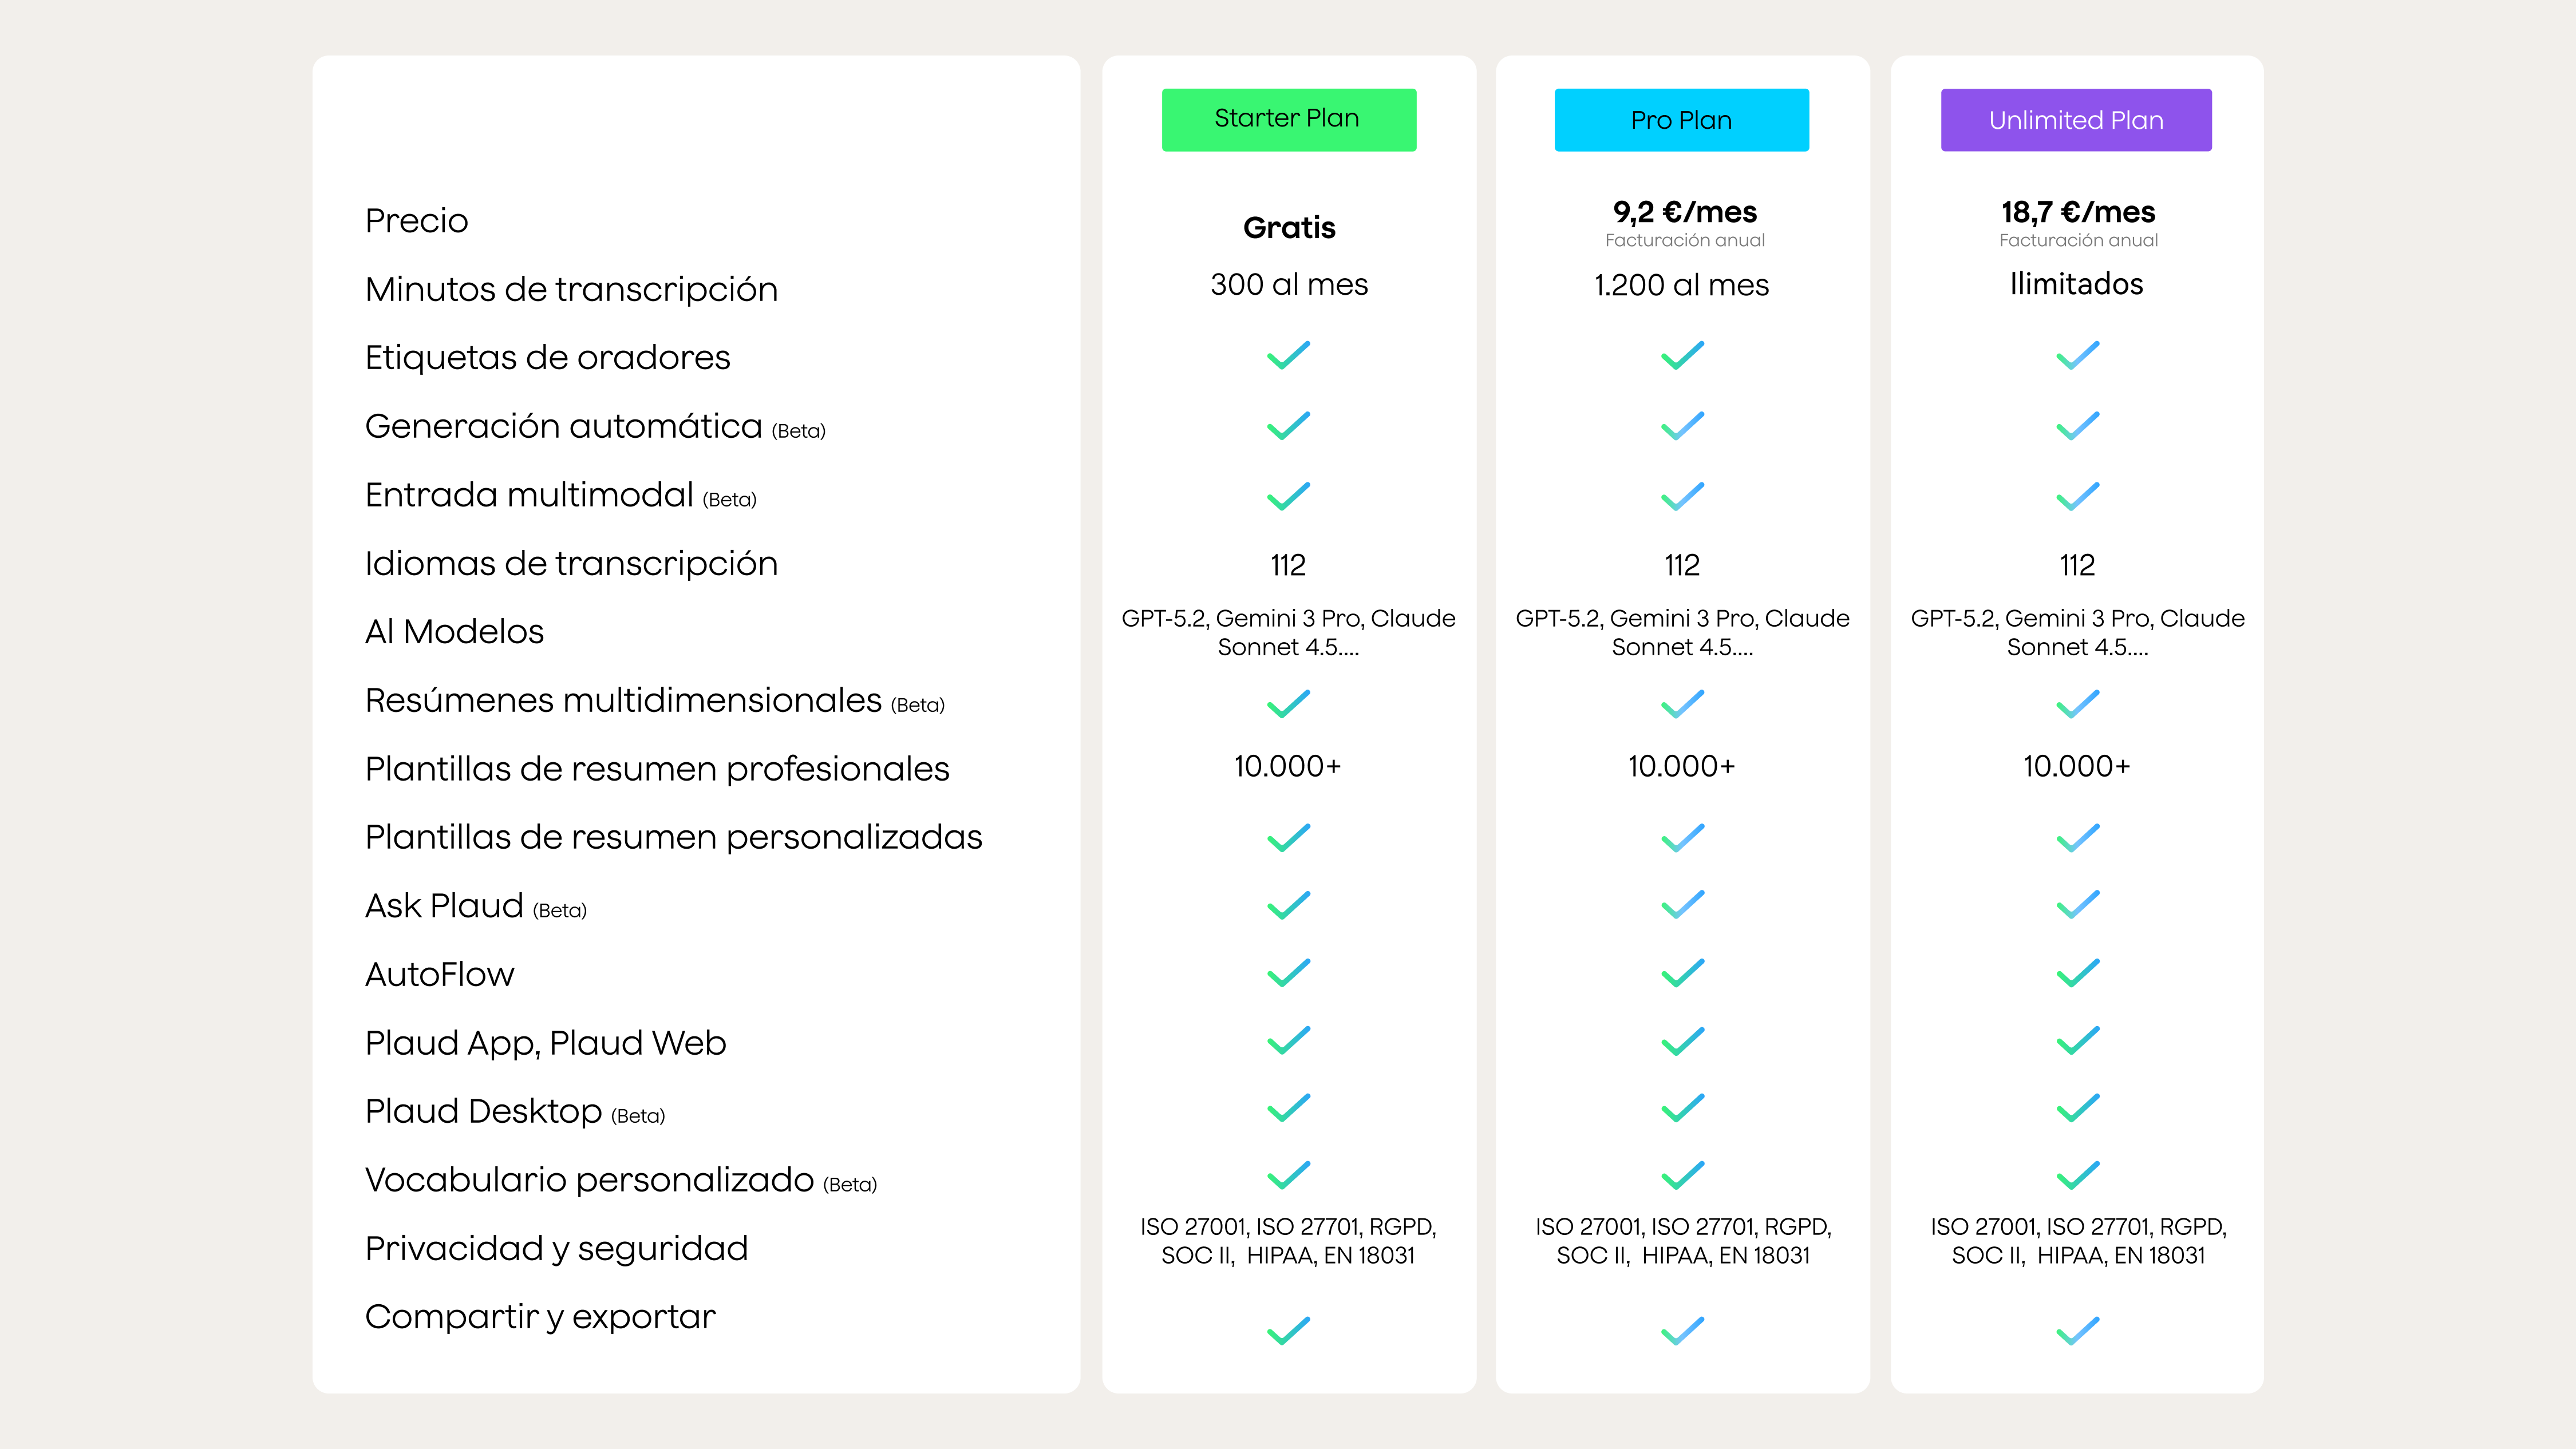Click Starter checkmark for Resúmenes multidimensionales
Screen dimensions: 2576x1449
tap(1288, 704)
